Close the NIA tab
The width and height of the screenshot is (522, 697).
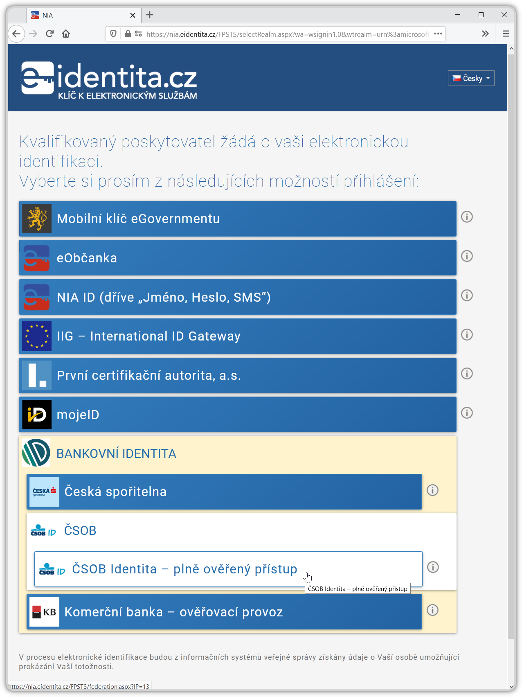(x=133, y=16)
